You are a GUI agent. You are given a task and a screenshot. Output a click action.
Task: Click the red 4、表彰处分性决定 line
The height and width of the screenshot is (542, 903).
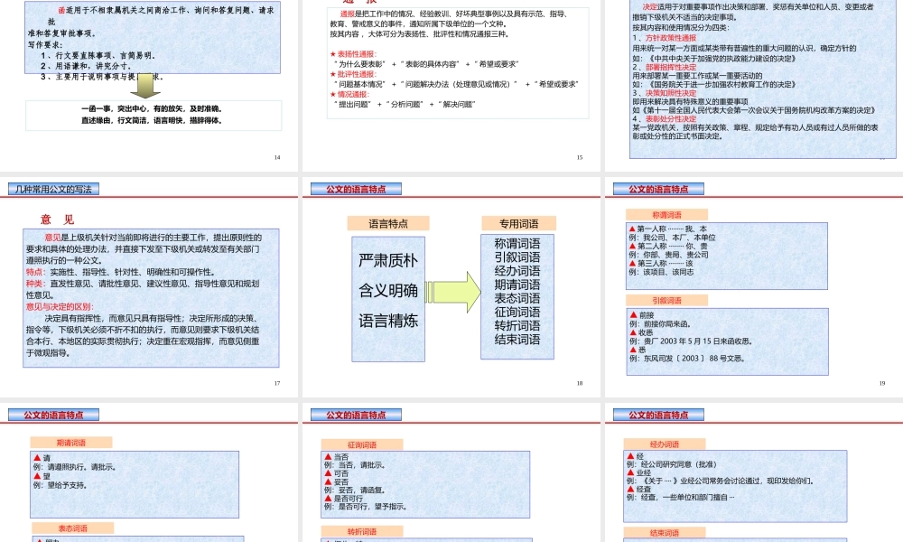point(665,118)
